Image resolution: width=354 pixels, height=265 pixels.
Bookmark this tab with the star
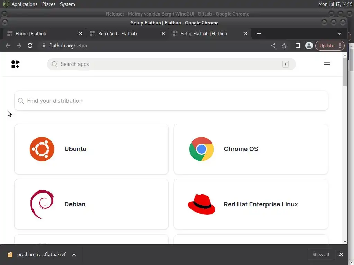284,46
